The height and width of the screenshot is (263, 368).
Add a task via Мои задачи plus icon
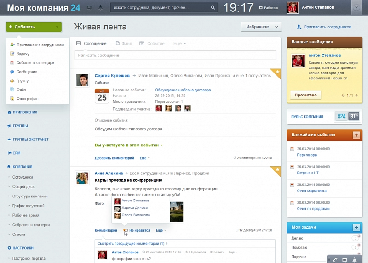pyautogui.click(x=356, y=228)
